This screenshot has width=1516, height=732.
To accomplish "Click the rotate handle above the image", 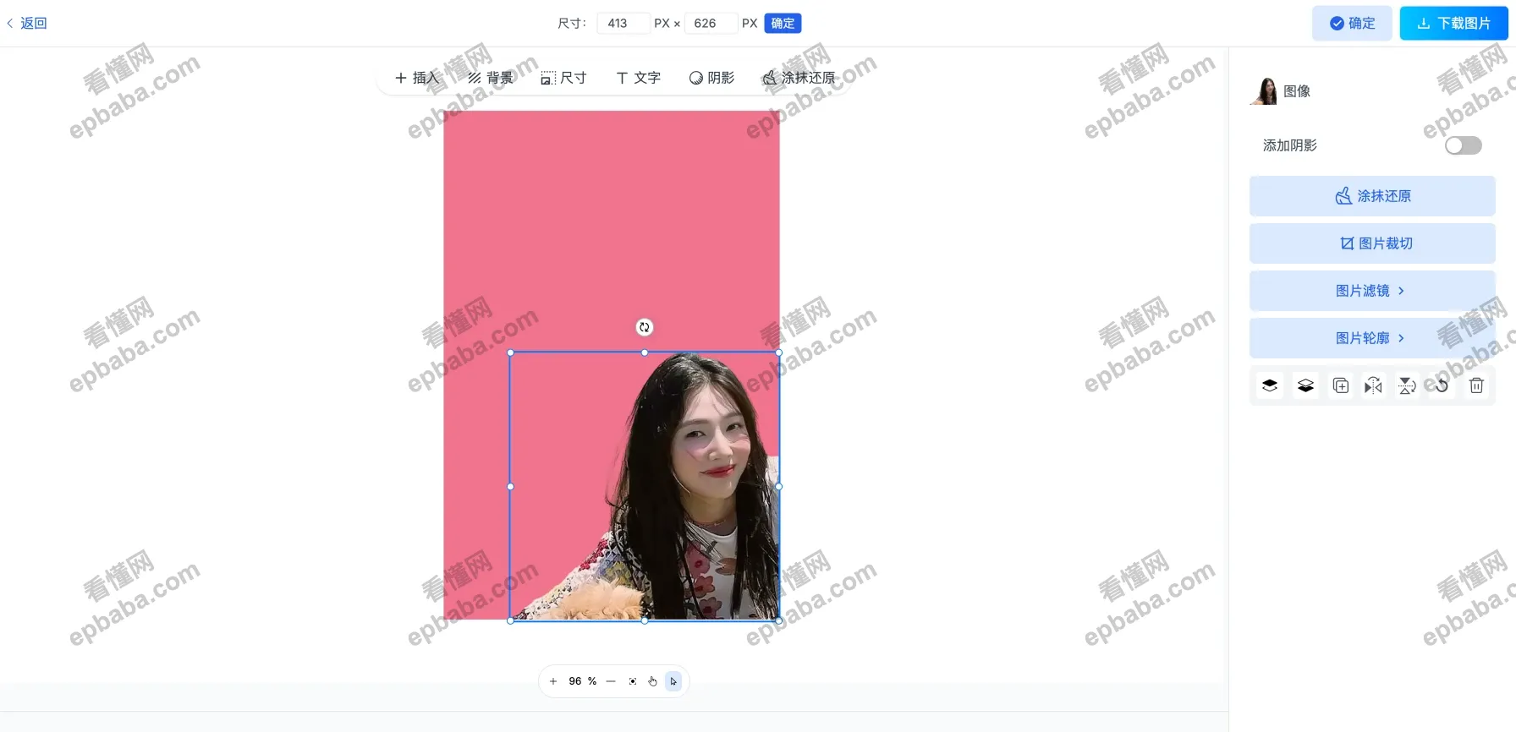I will [x=645, y=327].
